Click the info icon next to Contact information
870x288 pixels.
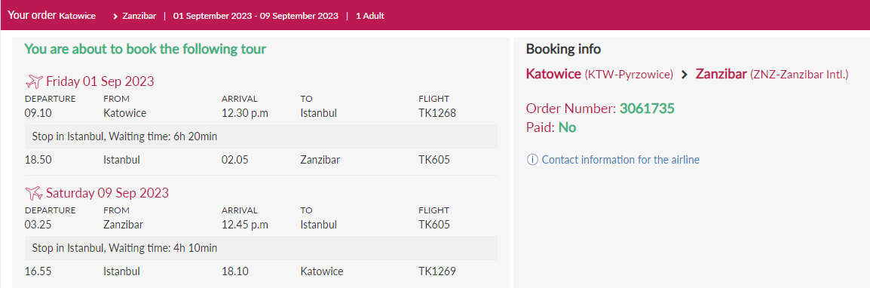pos(532,160)
